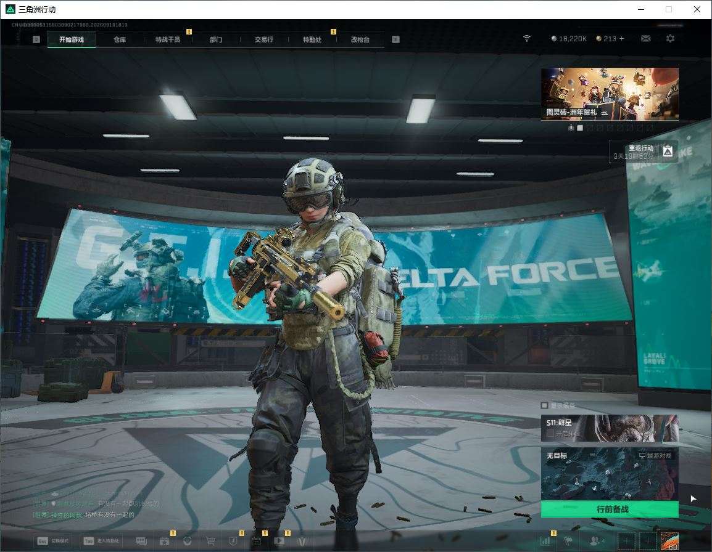The height and width of the screenshot is (552, 712).
Task: Click the left tab-navigation key icon
Action: 36,39
